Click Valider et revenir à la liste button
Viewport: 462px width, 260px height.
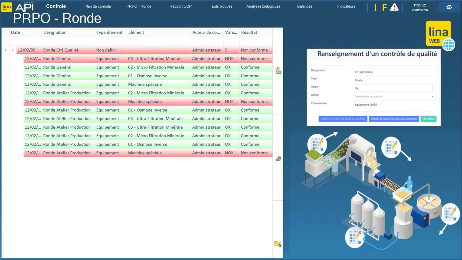pyautogui.click(x=394, y=119)
